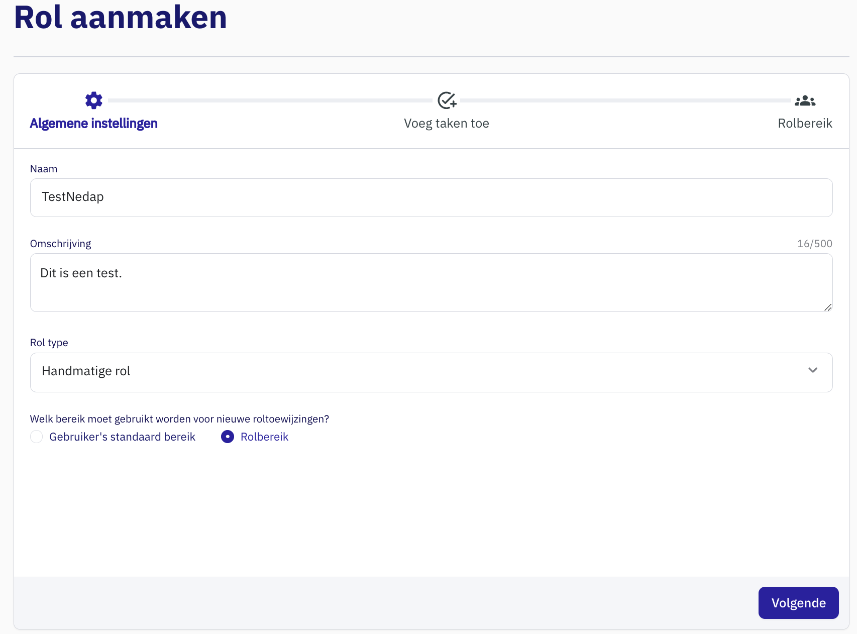The image size is (857, 634).
Task: Click the Rol type label
Action: [49, 343]
